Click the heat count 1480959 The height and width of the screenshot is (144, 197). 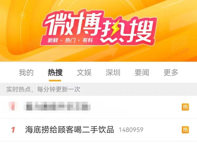(131, 130)
